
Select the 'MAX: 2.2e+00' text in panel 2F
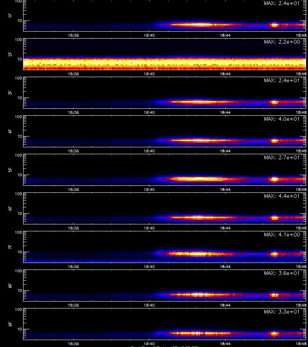[282, 42]
